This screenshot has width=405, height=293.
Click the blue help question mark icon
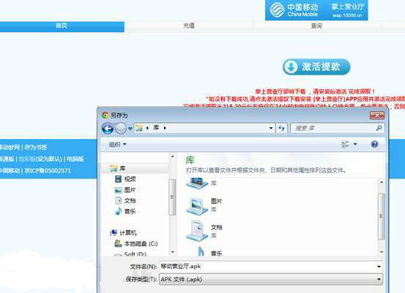tap(374, 144)
